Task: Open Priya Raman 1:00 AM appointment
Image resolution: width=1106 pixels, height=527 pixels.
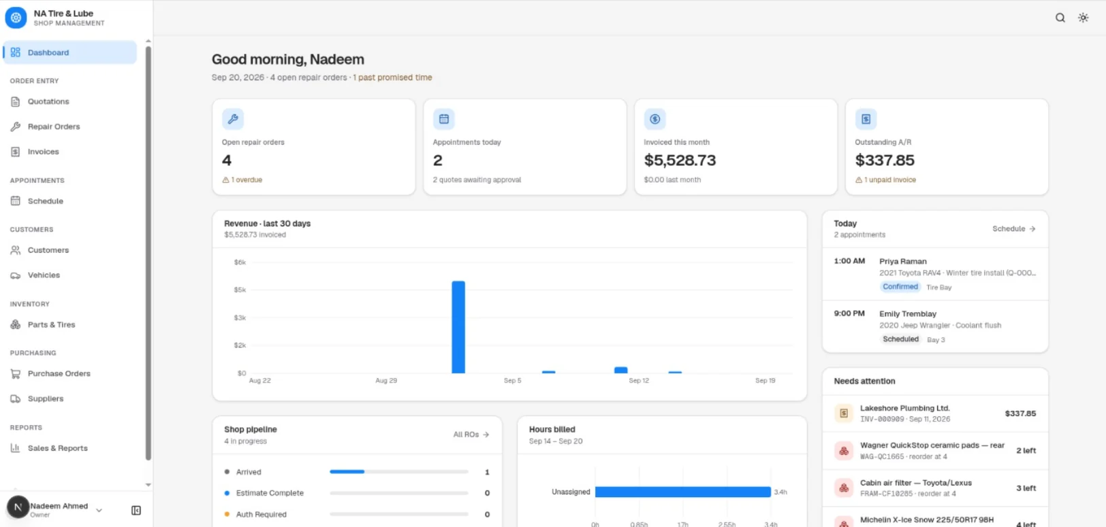Action: click(x=936, y=274)
